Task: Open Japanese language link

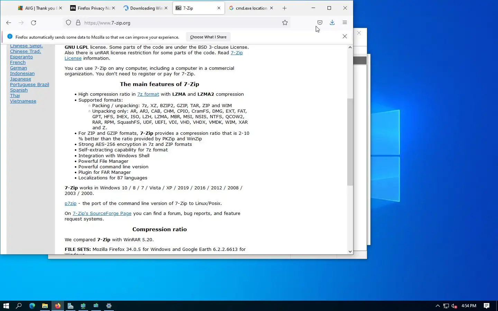Action: [20, 79]
